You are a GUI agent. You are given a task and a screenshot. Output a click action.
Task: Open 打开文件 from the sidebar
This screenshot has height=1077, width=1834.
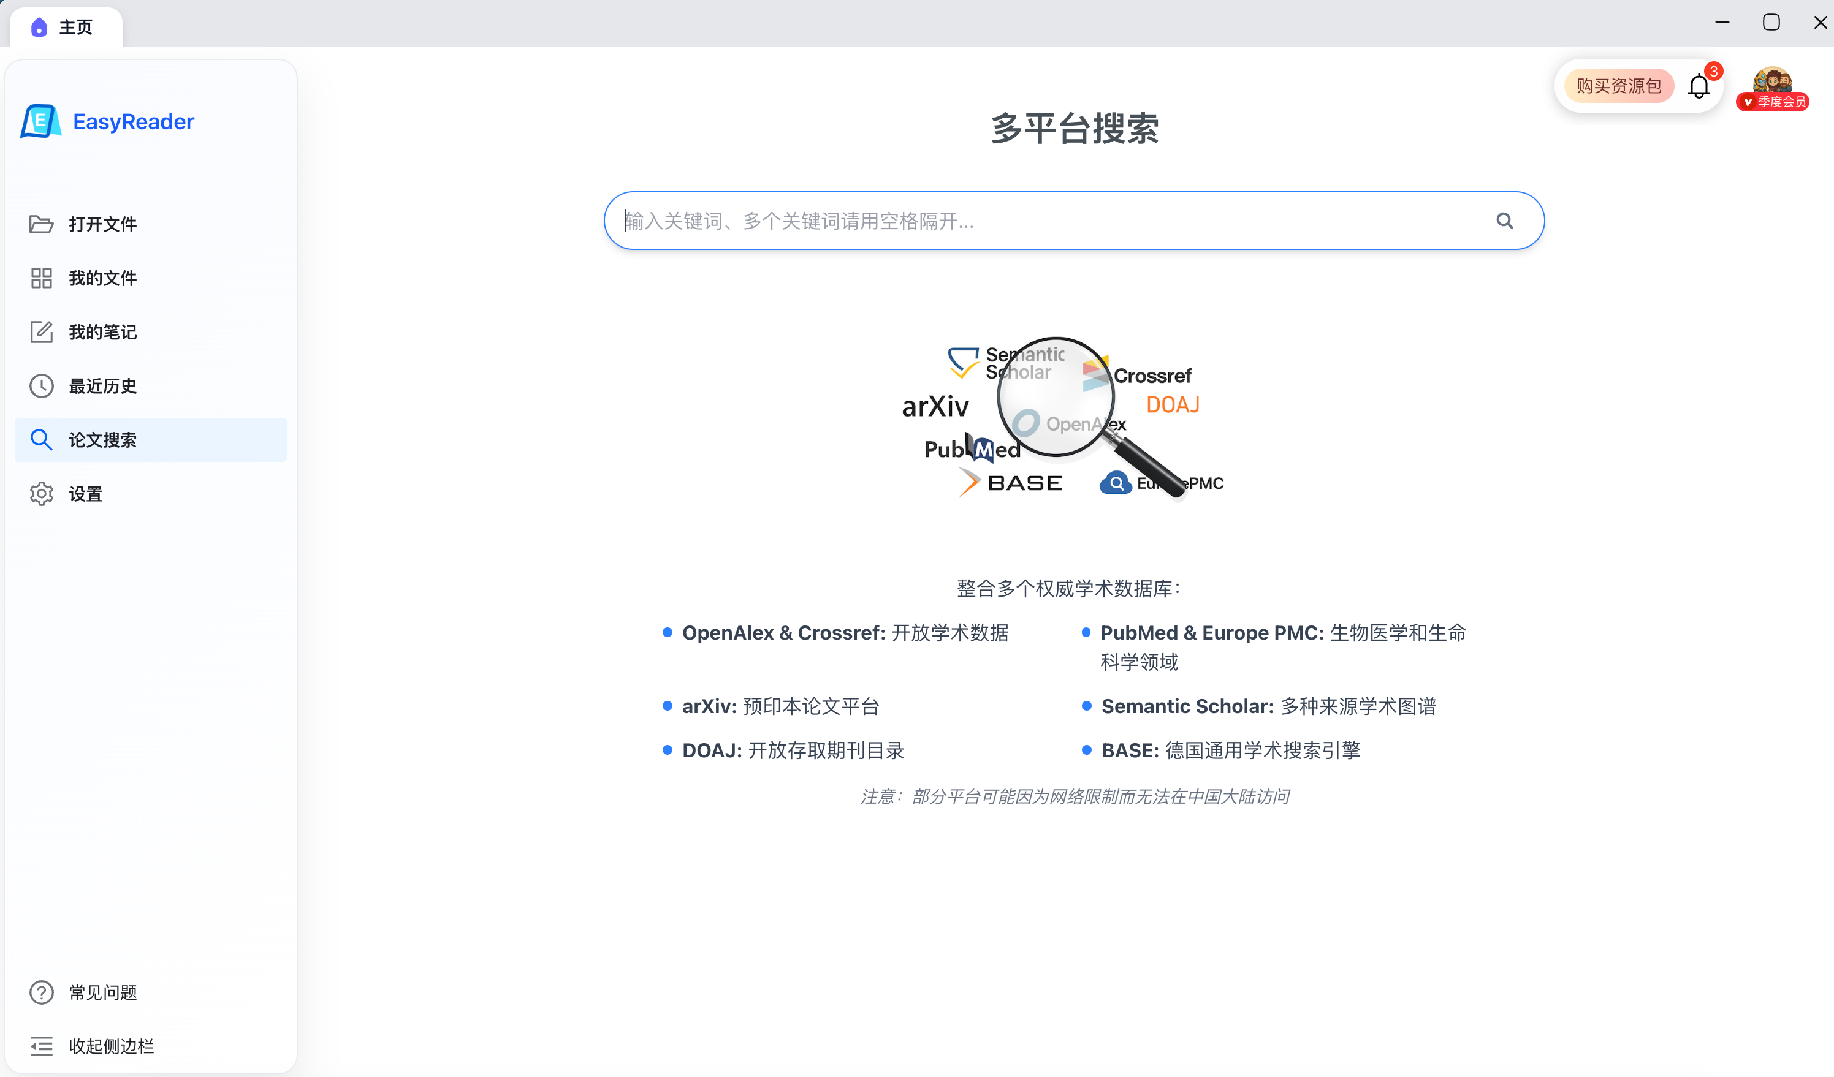(102, 223)
